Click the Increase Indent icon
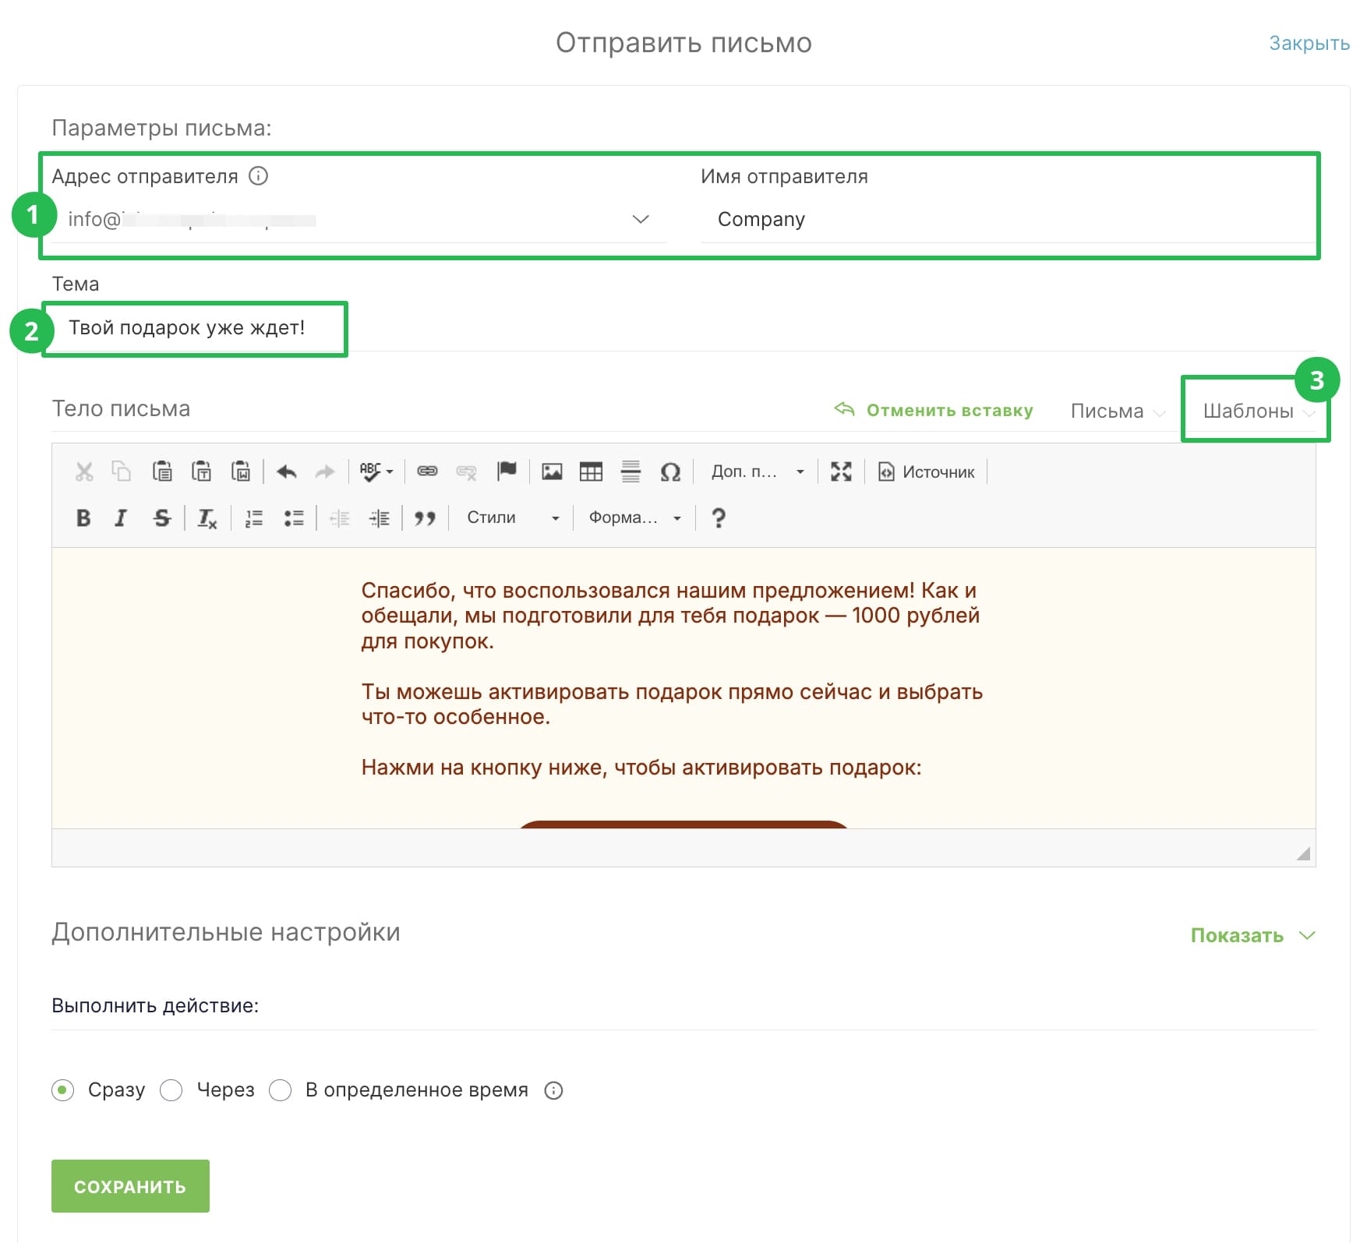1367x1243 pixels. 380,518
